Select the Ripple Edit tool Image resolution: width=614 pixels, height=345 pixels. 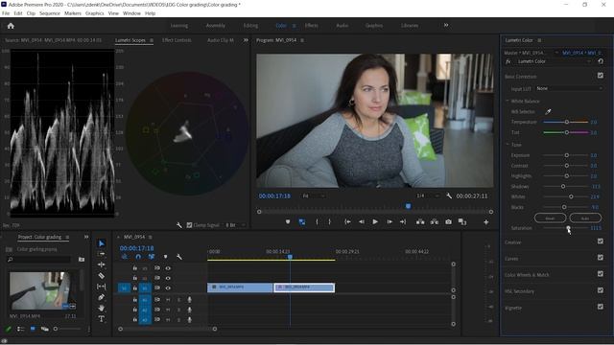click(x=101, y=264)
